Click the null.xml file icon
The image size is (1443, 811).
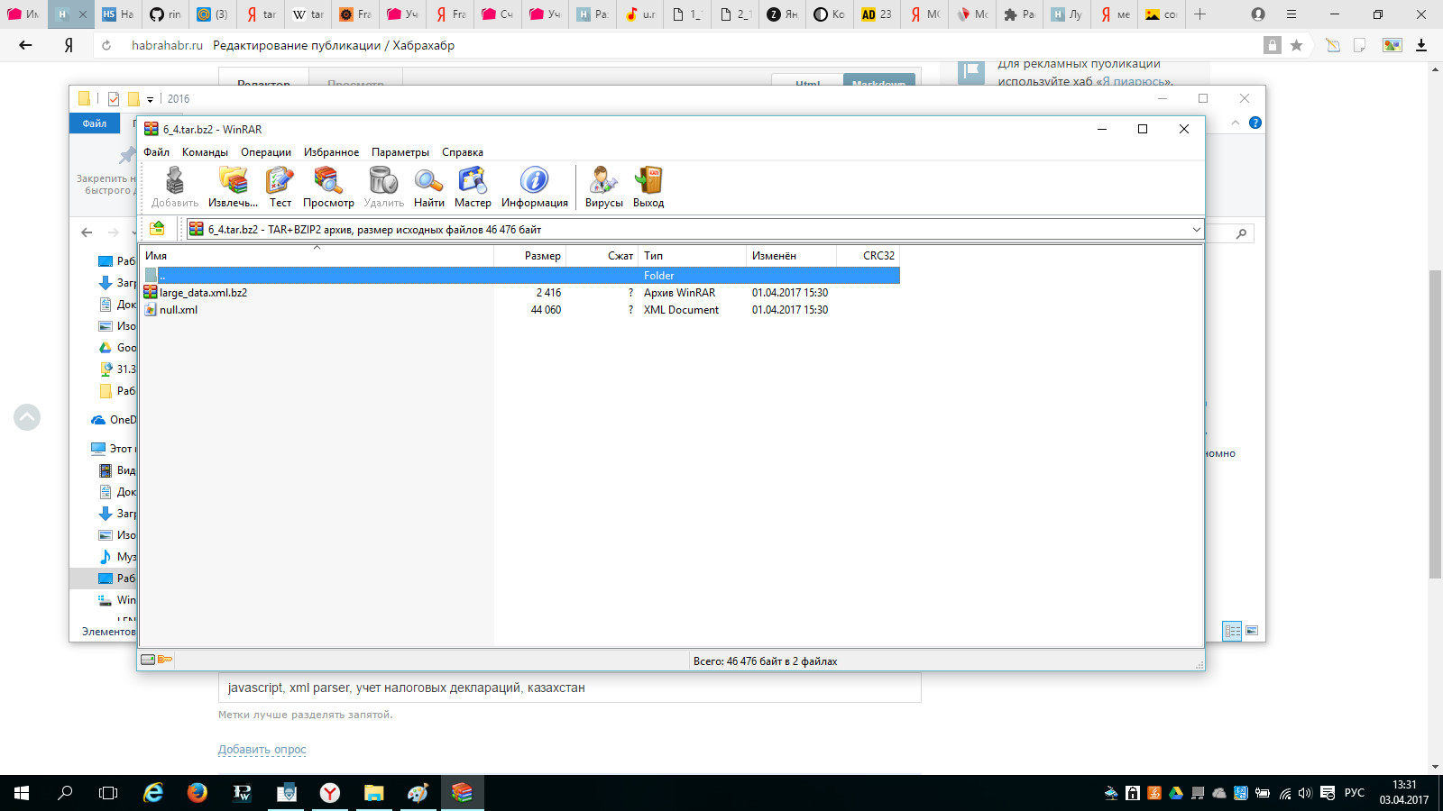151,309
